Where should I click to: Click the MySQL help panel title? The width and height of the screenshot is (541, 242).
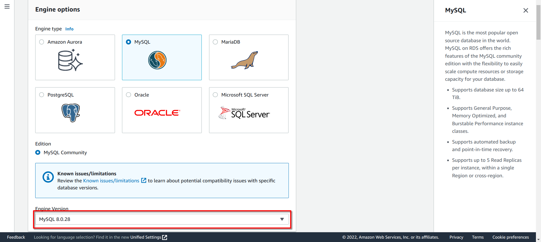(455, 10)
